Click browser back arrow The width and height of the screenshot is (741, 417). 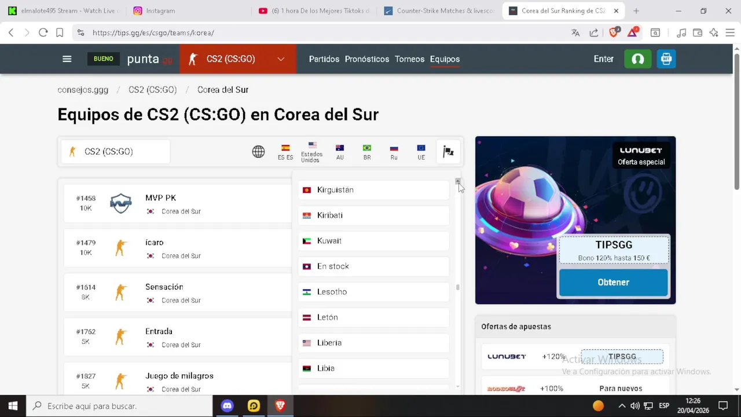(11, 33)
